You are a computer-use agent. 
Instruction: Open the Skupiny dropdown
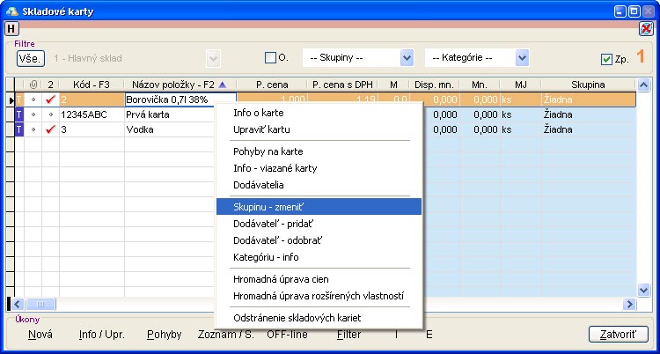[407, 57]
